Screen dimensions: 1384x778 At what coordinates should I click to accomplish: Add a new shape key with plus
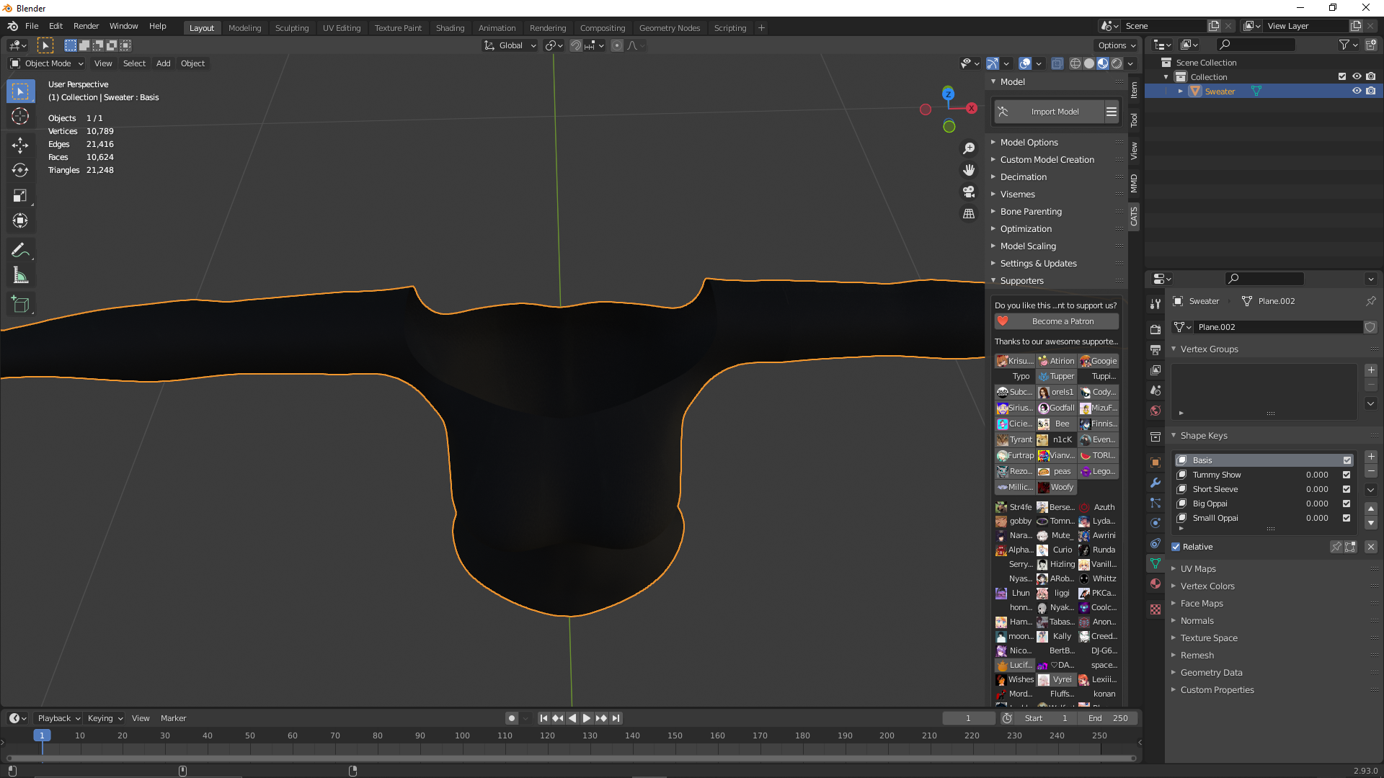1371,457
